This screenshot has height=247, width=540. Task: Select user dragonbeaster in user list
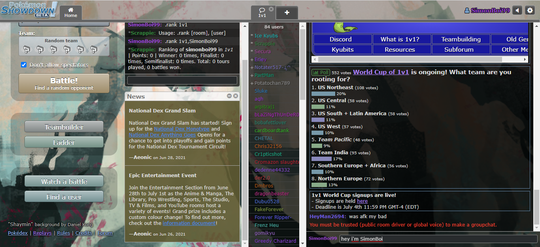click(274, 194)
